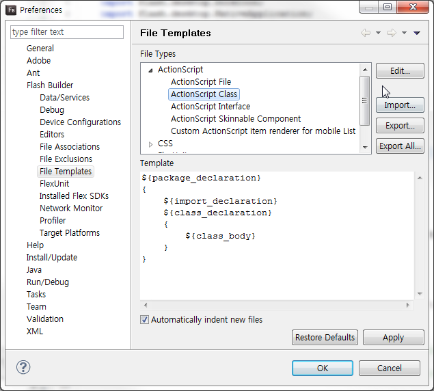Click Template horizontal scroll left arrow
Viewport: 434px width, 391px height.
146,305
